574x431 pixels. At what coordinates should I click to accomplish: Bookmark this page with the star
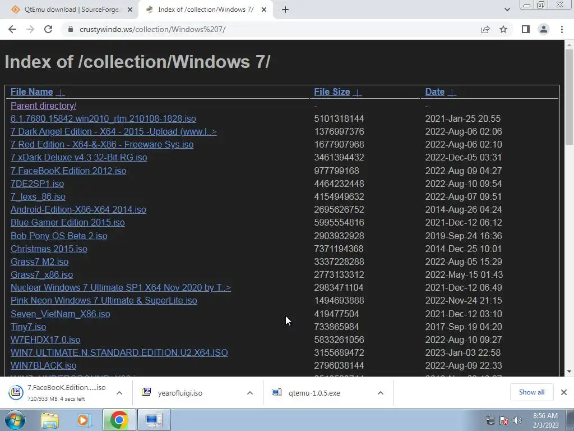503,29
